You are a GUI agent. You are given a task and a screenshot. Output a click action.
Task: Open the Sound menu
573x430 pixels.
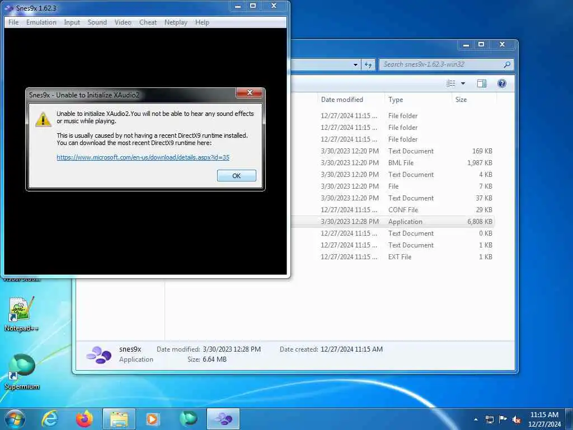pyautogui.click(x=97, y=22)
